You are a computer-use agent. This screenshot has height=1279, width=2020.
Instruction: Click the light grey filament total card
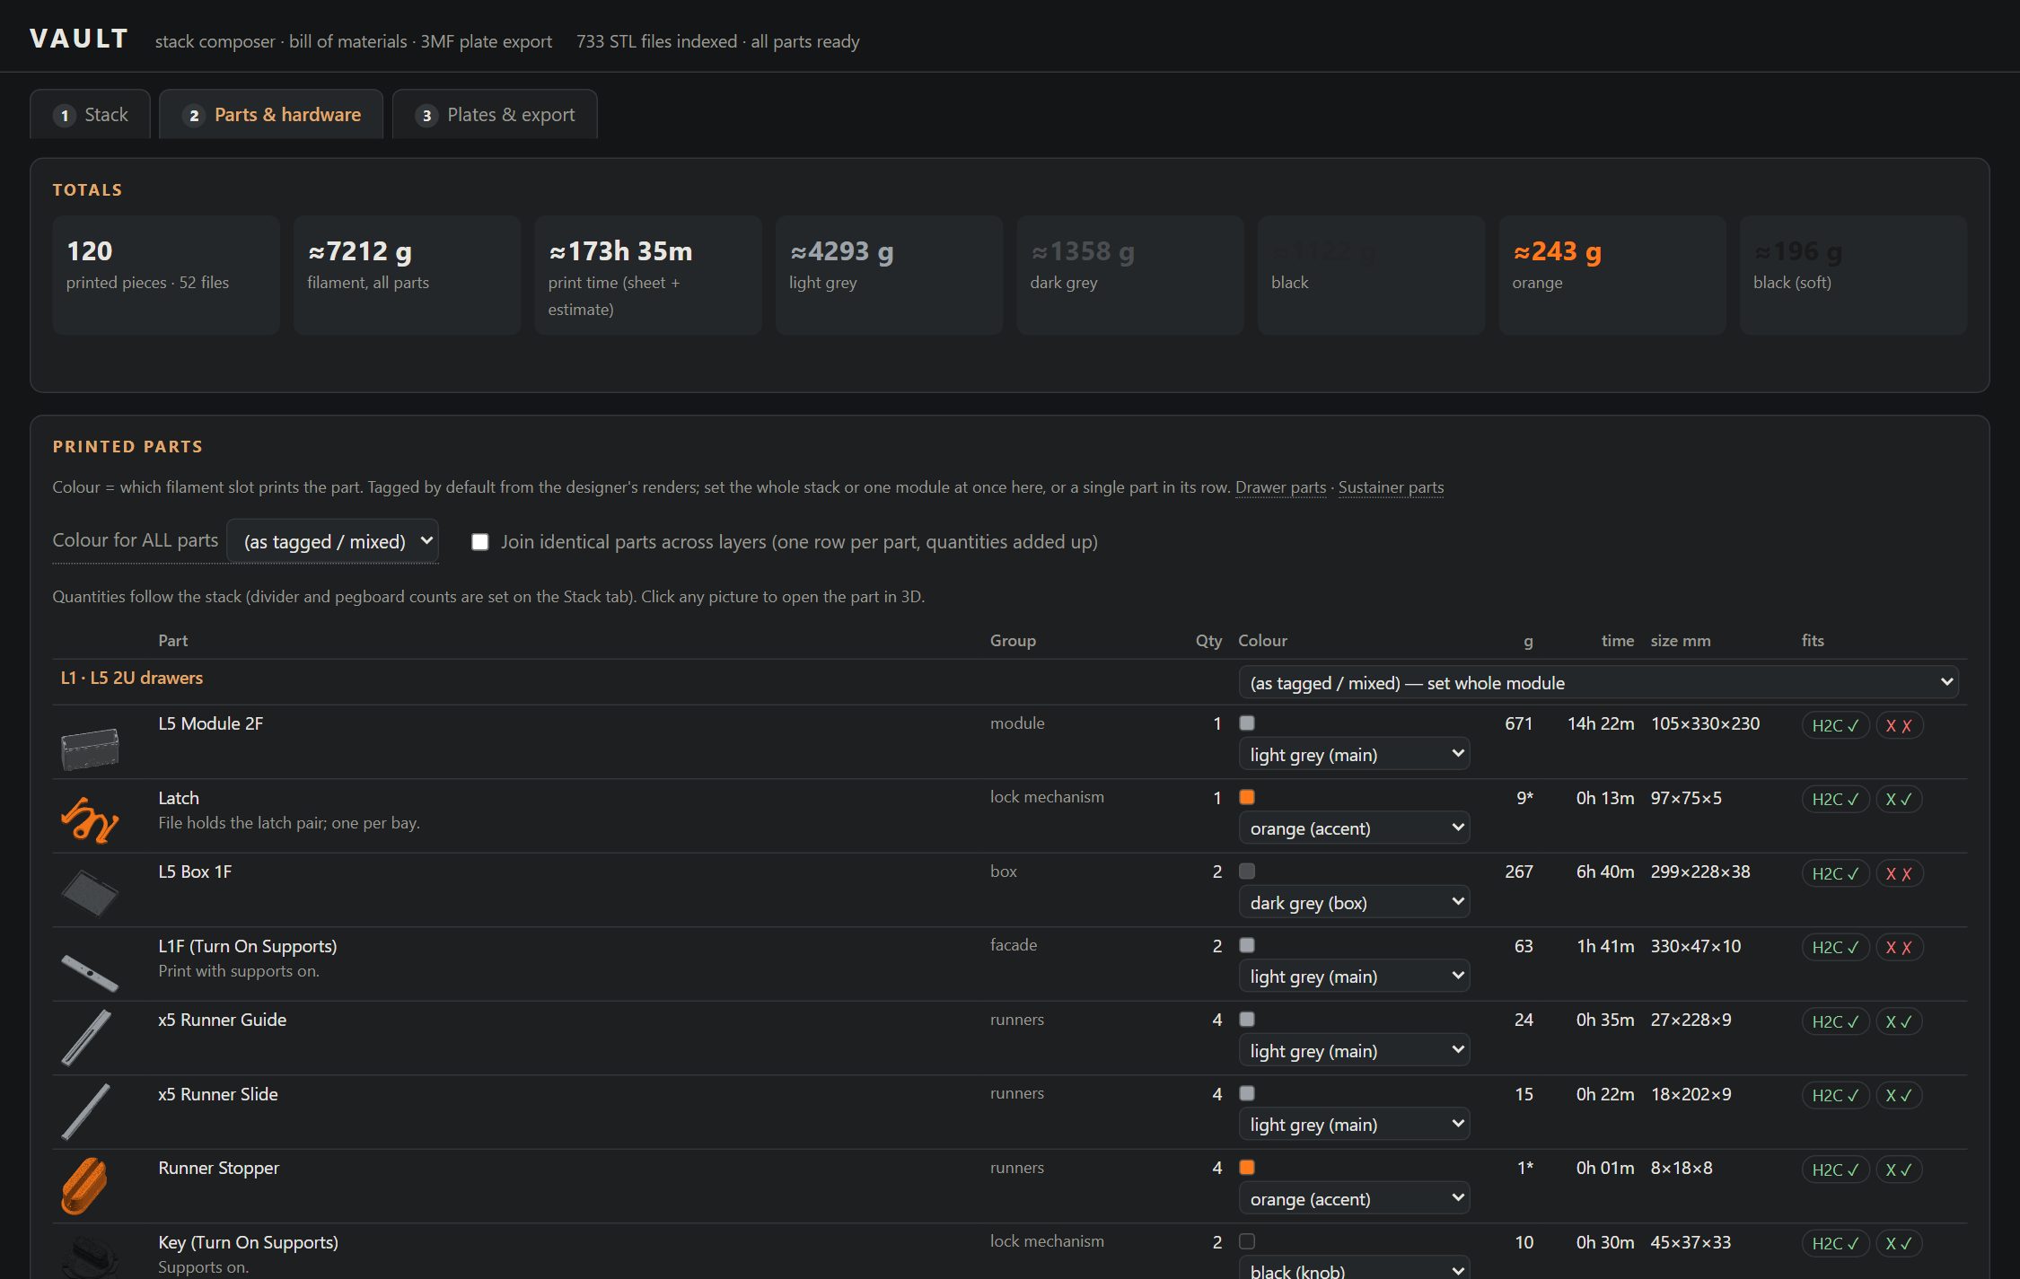(x=889, y=275)
